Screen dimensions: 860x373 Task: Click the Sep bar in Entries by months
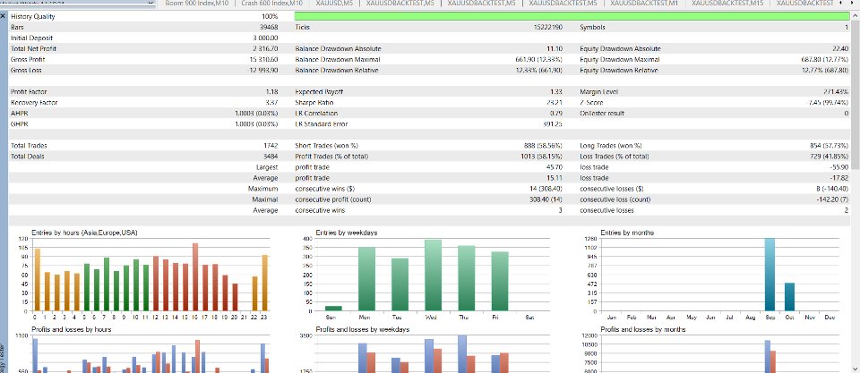pyautogui.click(x=770, y=275)
